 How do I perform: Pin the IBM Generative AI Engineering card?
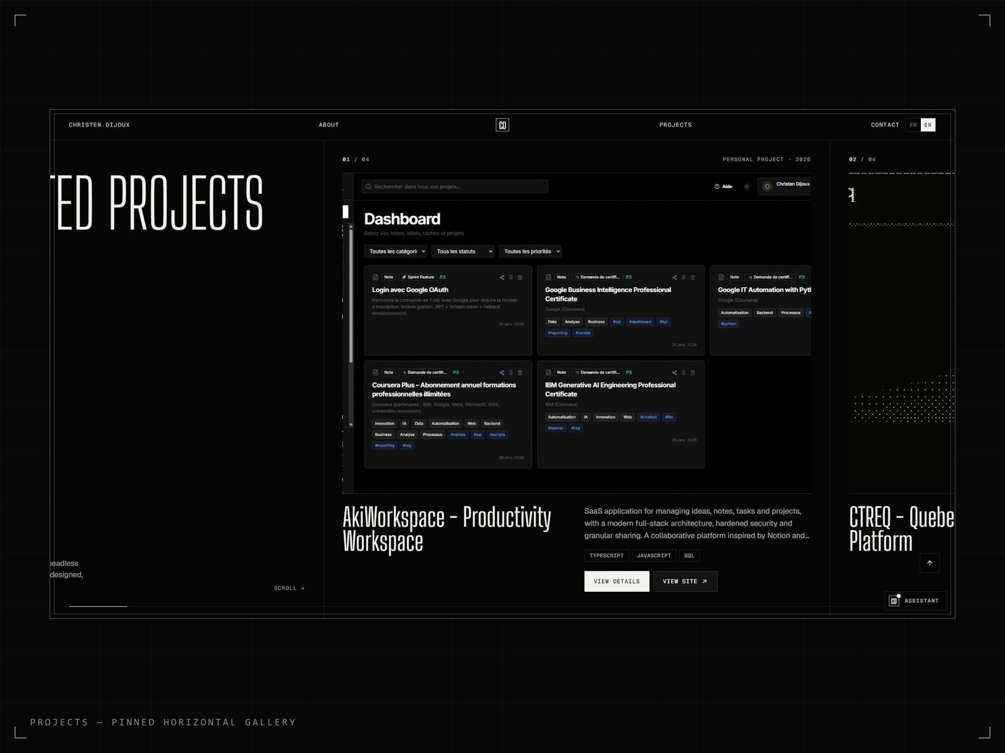[x=683, y=373]
